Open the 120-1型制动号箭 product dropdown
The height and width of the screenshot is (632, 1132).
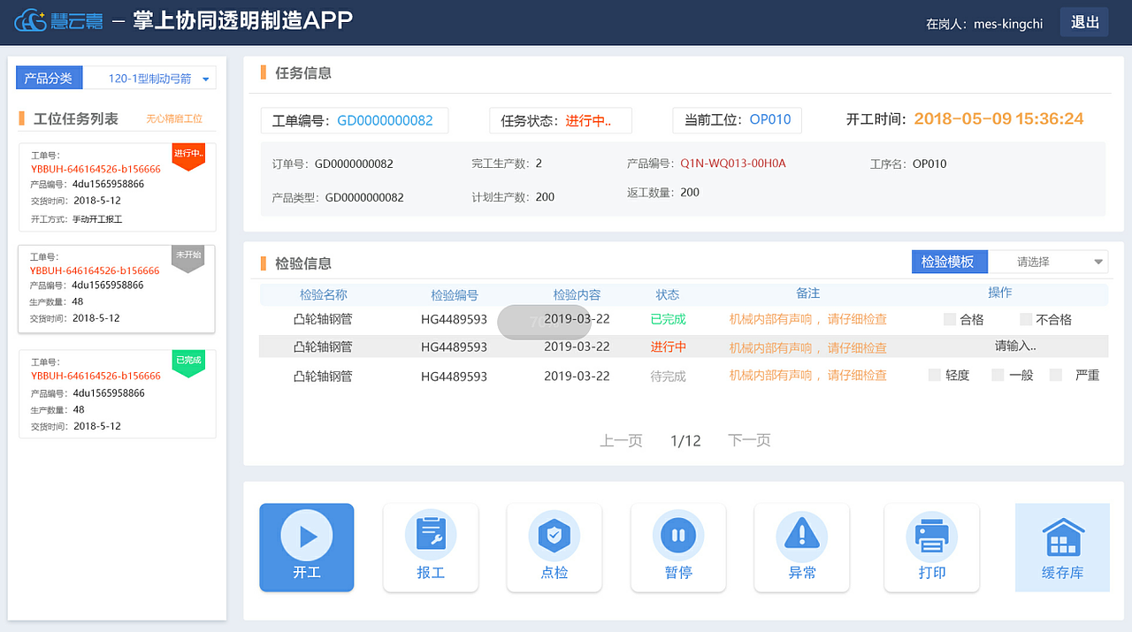[x=150, y=77]
